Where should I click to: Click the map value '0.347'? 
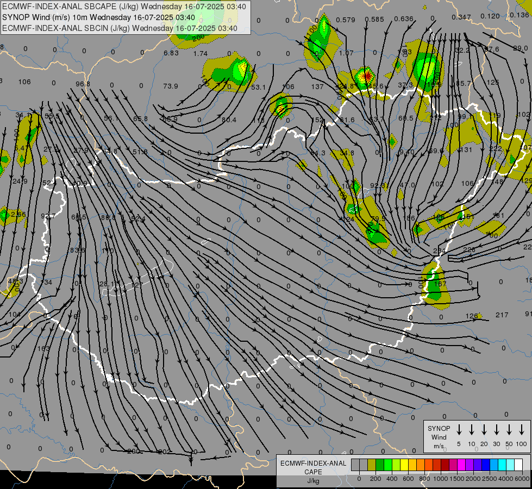[x=461, y=17]
